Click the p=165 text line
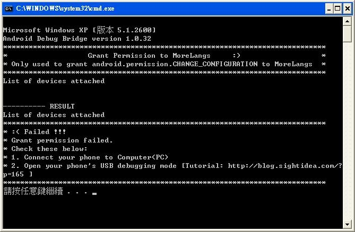The height and width of the screenshot is (232, 355). pos(18,174)
